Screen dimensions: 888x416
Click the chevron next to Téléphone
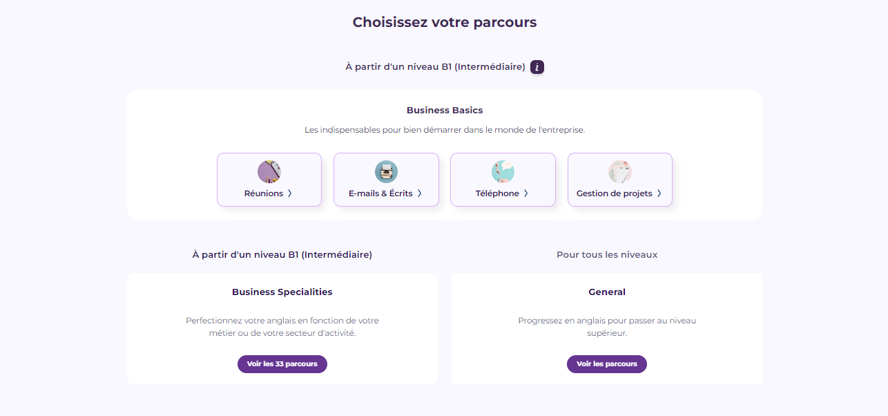click(526, 193)
